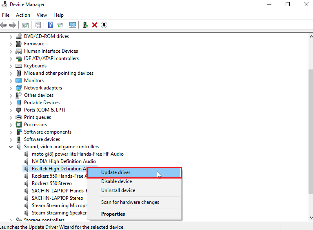Click the Other devices question icon
Screen dimensions: 313x230
pos(19,95)
